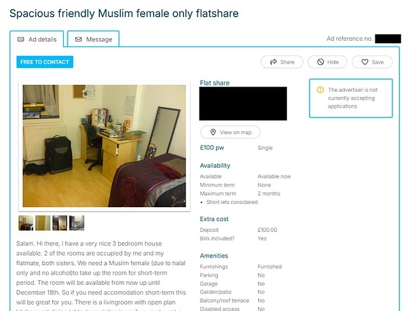Switch to the Message tab
The height and width of the screenshot is (311, 404).
point(93,39)
